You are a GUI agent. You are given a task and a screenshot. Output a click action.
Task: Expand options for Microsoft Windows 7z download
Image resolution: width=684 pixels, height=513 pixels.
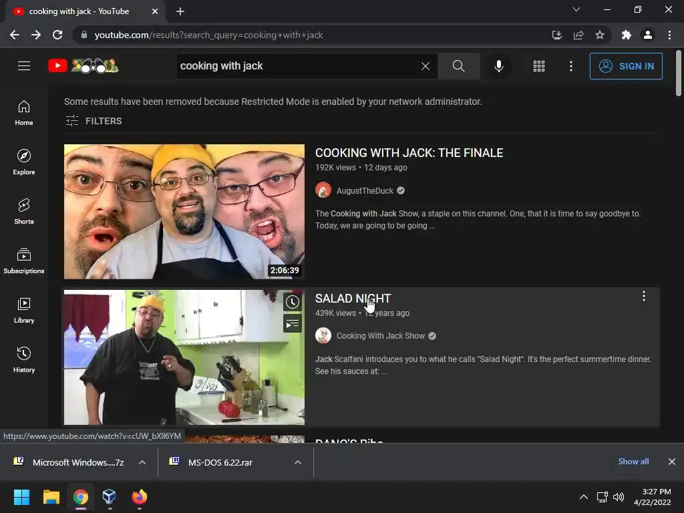pyautogui.click(x=142, y=462)
